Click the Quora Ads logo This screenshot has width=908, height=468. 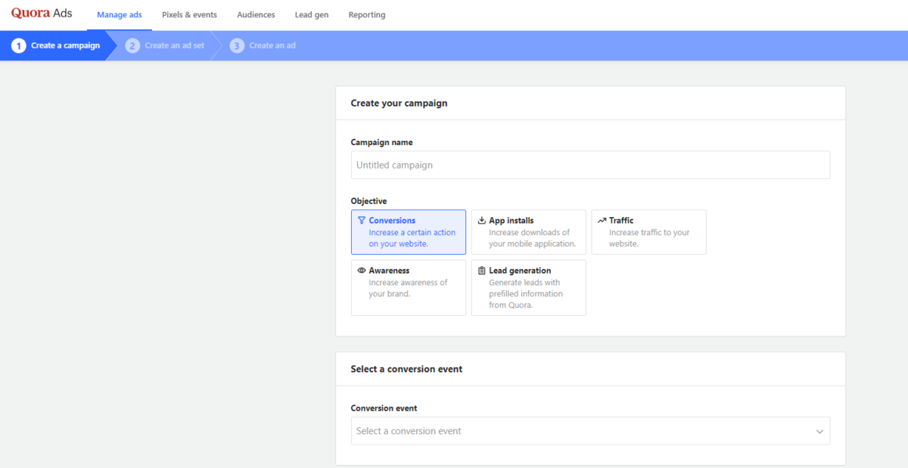click(42, 14)
